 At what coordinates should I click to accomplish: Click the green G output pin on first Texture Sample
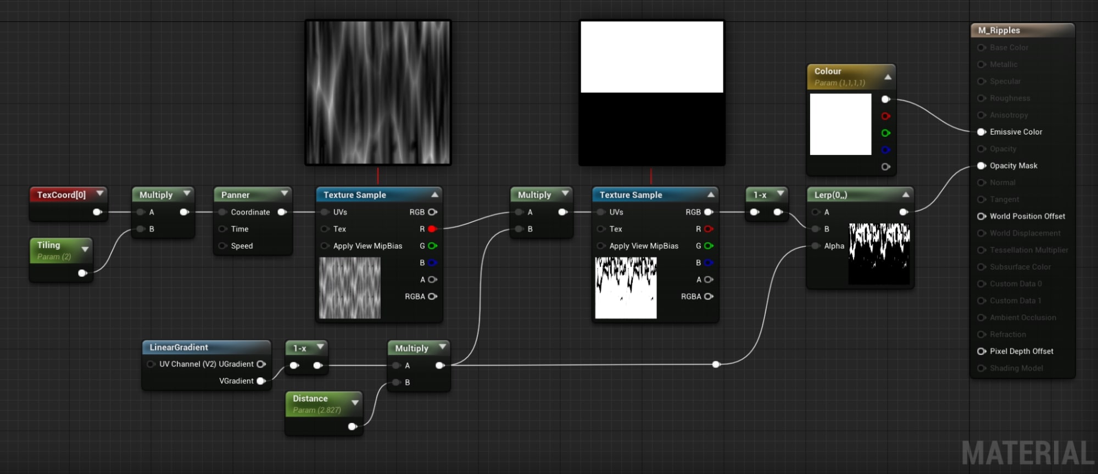432,246
